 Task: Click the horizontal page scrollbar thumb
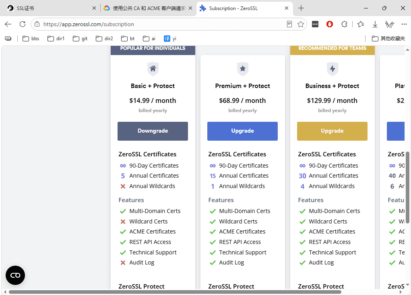175,292
